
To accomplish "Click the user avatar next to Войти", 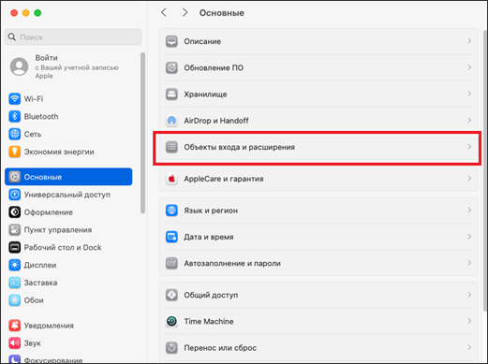I will click(x=19, y=66).
